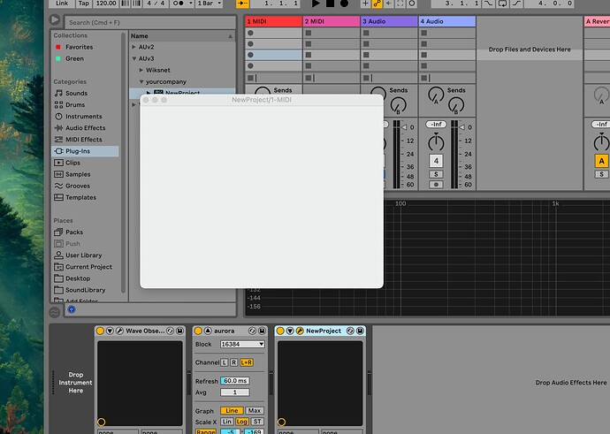Click the 4 / 4 time signature field
Viewport: 610px width, 434px height.
pyautogui.click(x=156, y=4)
